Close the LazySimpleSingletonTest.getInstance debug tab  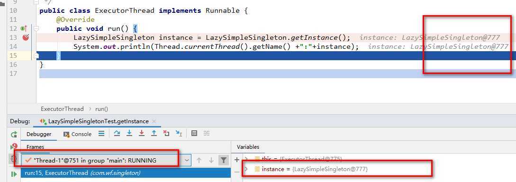pyautogui.click(x=154, y=121)
